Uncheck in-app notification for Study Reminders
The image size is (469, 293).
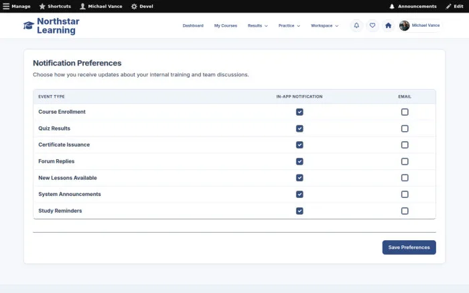pyautogui.click(x=299, y=211)
